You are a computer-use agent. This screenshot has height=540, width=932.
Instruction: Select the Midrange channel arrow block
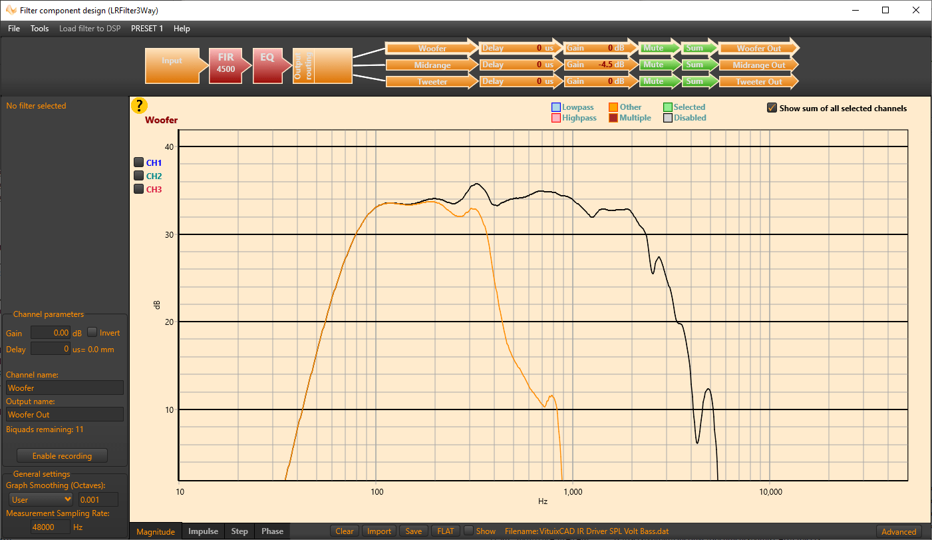pyautogui.click(x=432, y=65)
